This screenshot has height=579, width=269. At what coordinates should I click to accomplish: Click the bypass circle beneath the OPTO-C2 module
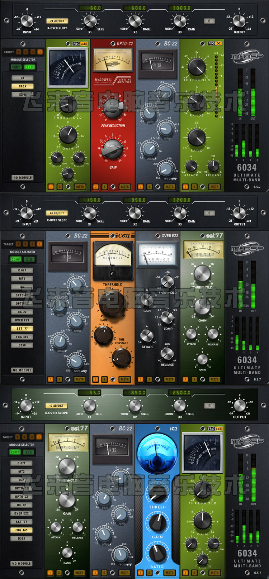point(113,187)
